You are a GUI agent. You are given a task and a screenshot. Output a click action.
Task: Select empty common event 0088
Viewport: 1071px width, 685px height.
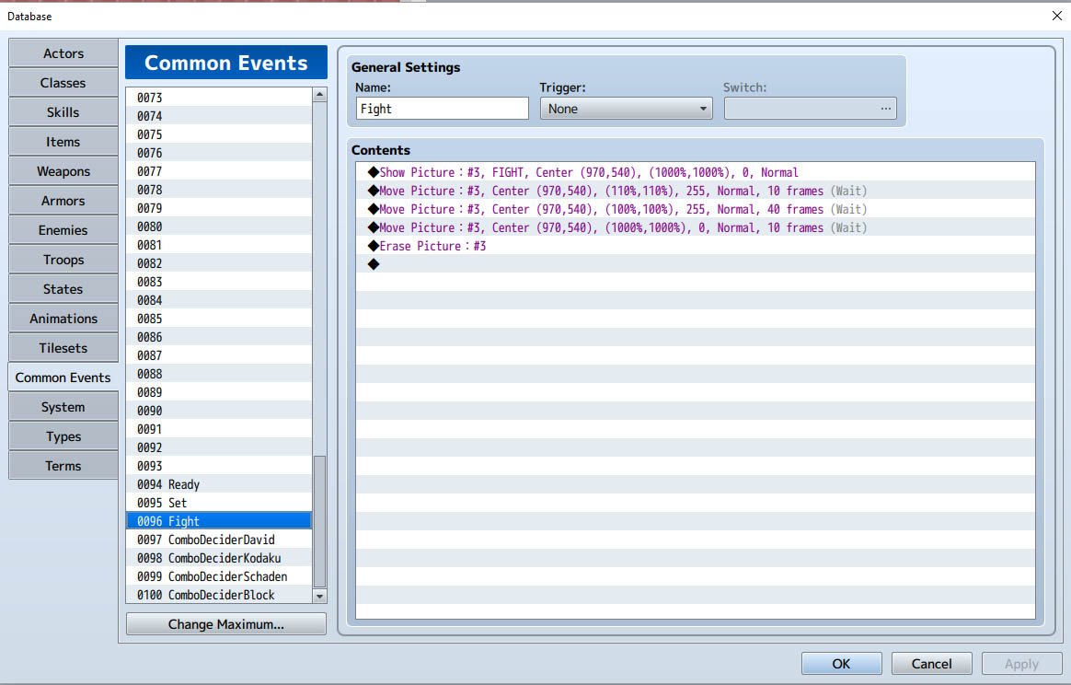pos(219,374)
